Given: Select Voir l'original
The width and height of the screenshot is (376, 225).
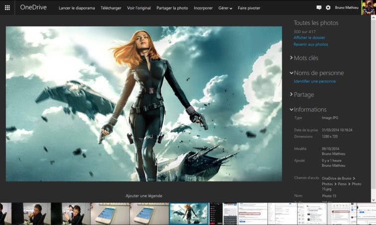Looking at the screenshot, I should coord(139,8).
